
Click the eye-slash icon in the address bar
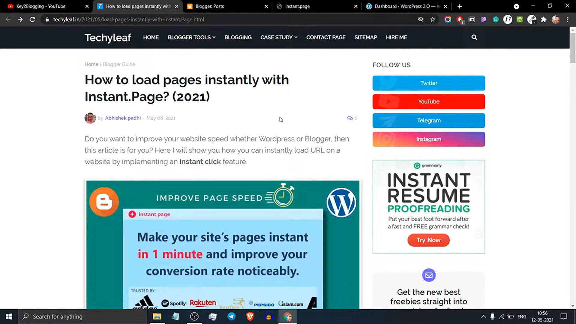(x=421, y=19)
